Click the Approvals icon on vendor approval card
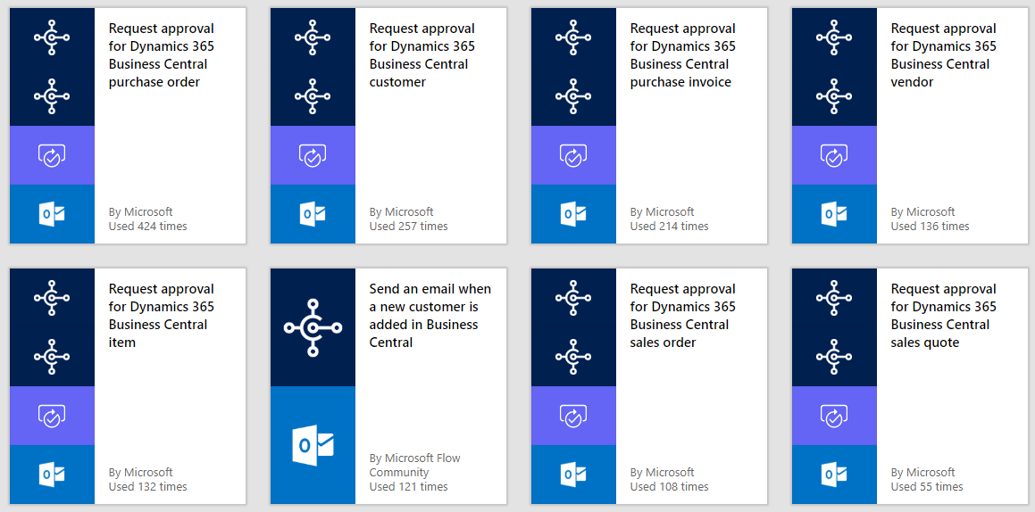Screen dimensions: 1035x512 point(834,155)
